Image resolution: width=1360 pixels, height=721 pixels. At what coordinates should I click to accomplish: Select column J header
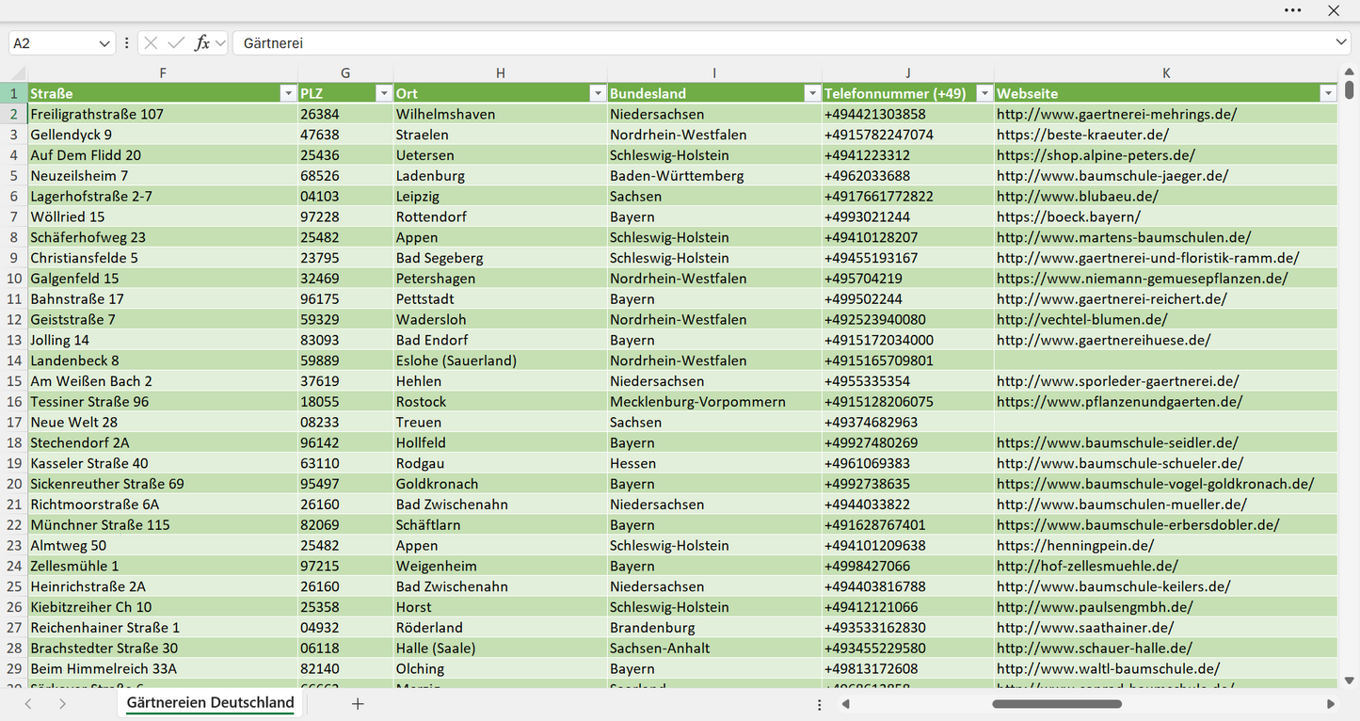[908, 72]
